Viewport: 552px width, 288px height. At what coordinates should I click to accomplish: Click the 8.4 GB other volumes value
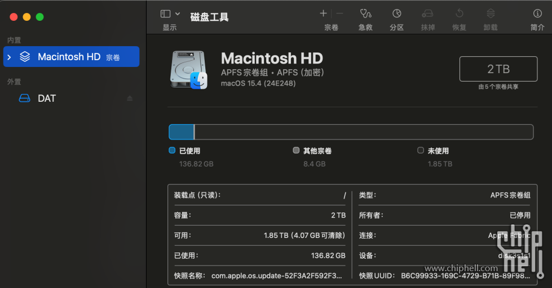coord(315,164)
